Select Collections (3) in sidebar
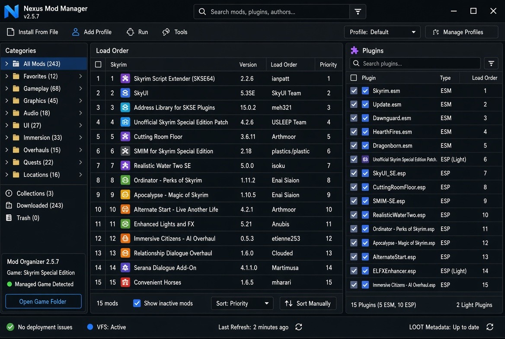Image resolution: width=505 pixels, height=339 pixels. click(30, 193)
